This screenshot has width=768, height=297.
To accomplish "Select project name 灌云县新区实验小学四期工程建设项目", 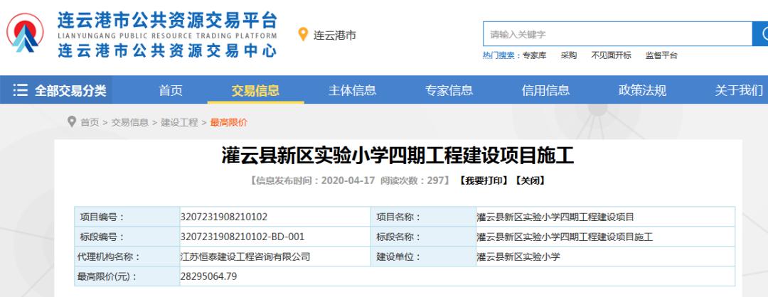I will [x=555, y=217].
